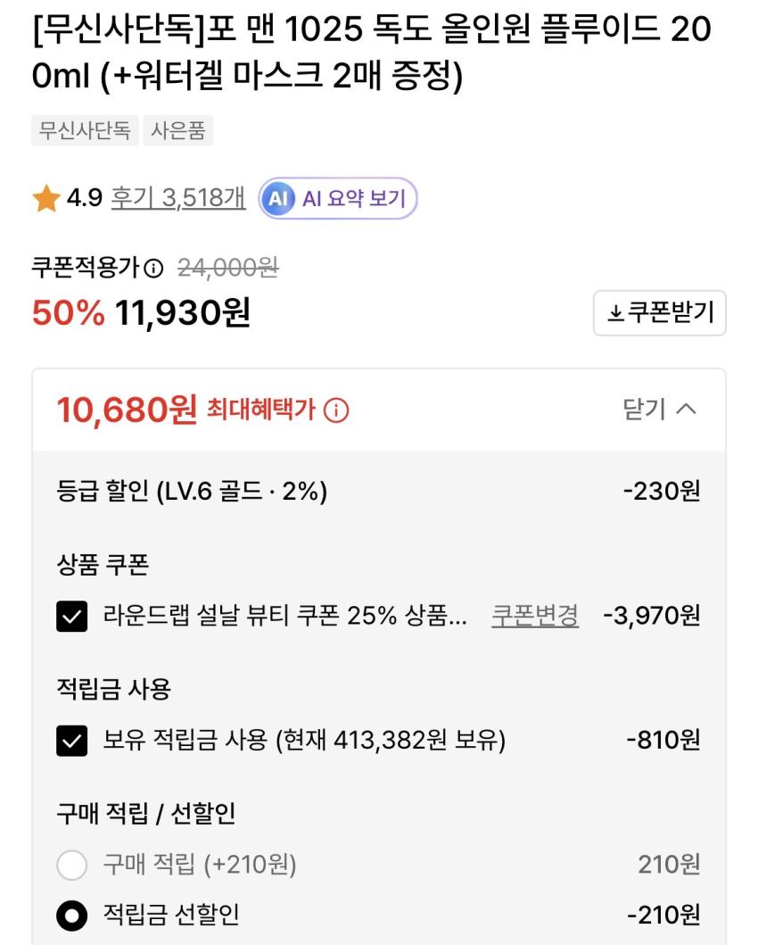Select the 적립금 선할인 radio button
Screen dimensions: 758x945
[72, 916]
